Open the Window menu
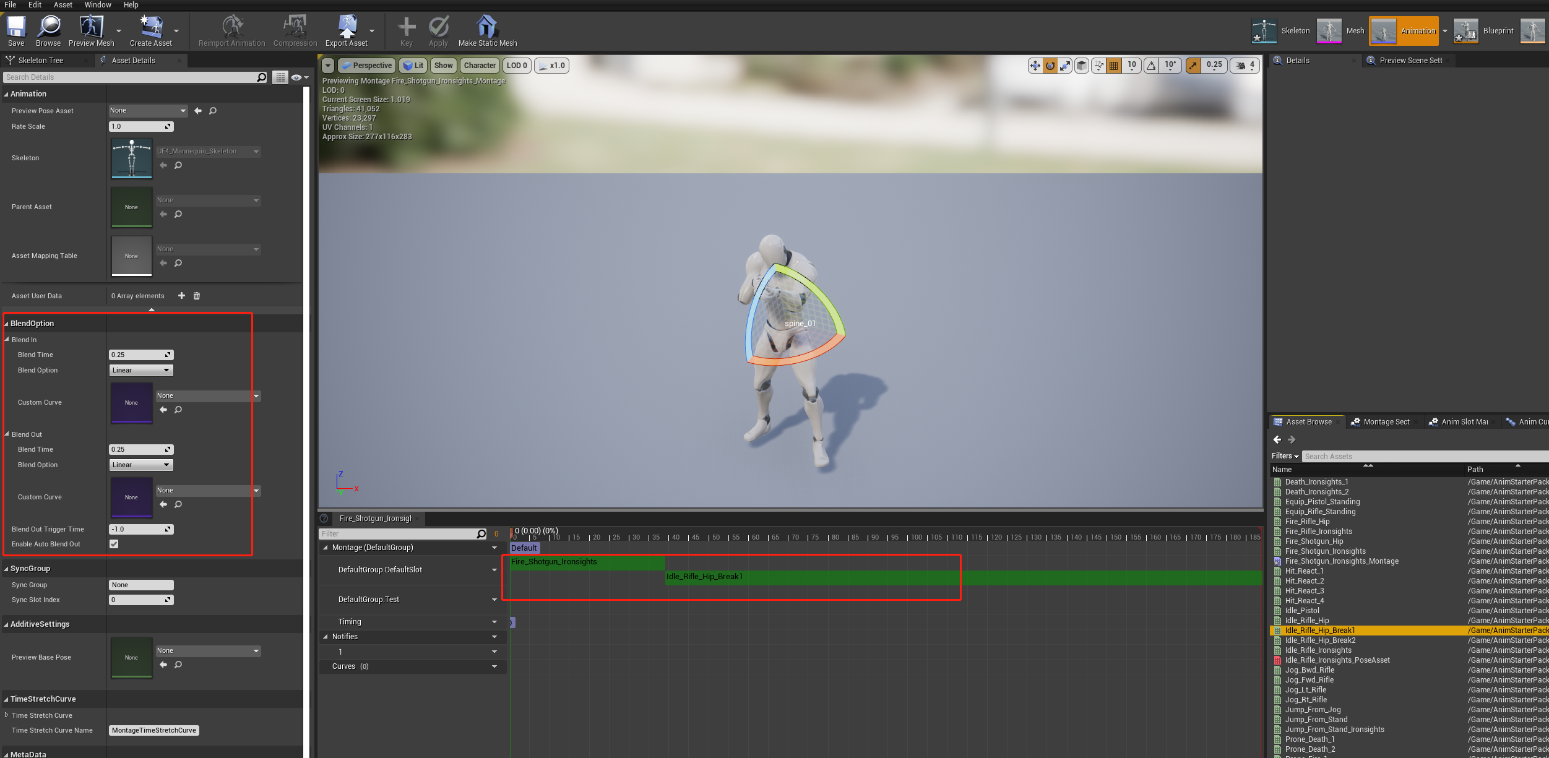The width and height of the screenshot is (1549, 758). [97, 5]
